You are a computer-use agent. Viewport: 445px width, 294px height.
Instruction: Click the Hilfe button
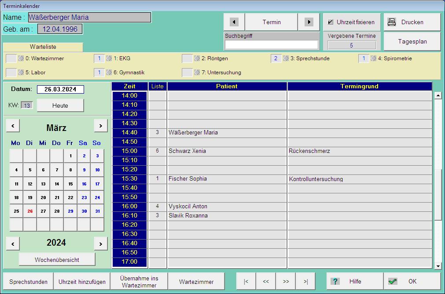point(355,281)
